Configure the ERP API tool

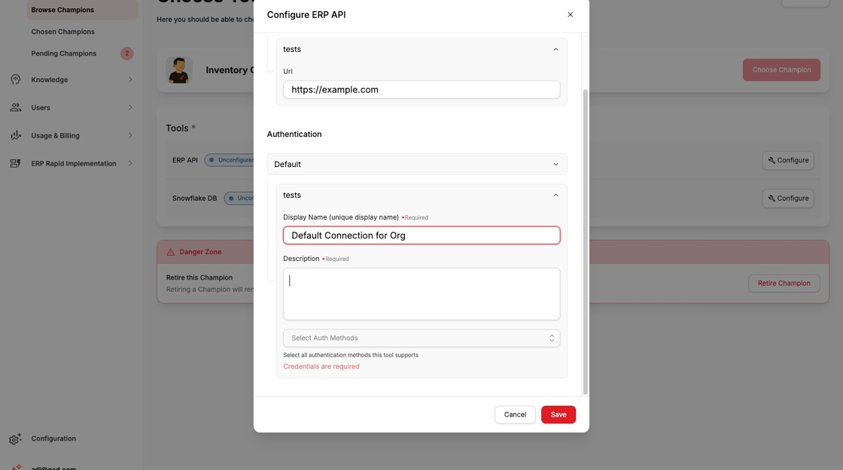click(787, 160)
